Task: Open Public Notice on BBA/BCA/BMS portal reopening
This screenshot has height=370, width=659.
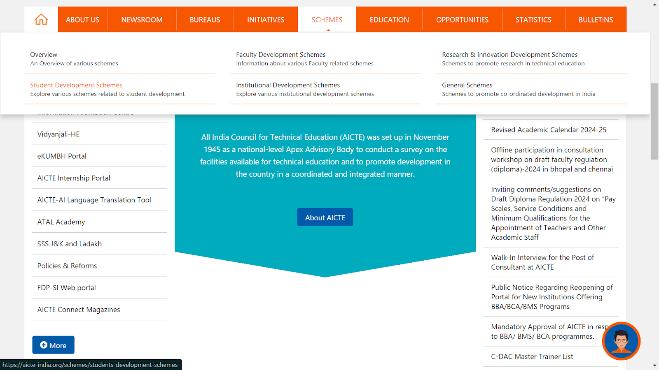Action: click(x=552, y=297)
